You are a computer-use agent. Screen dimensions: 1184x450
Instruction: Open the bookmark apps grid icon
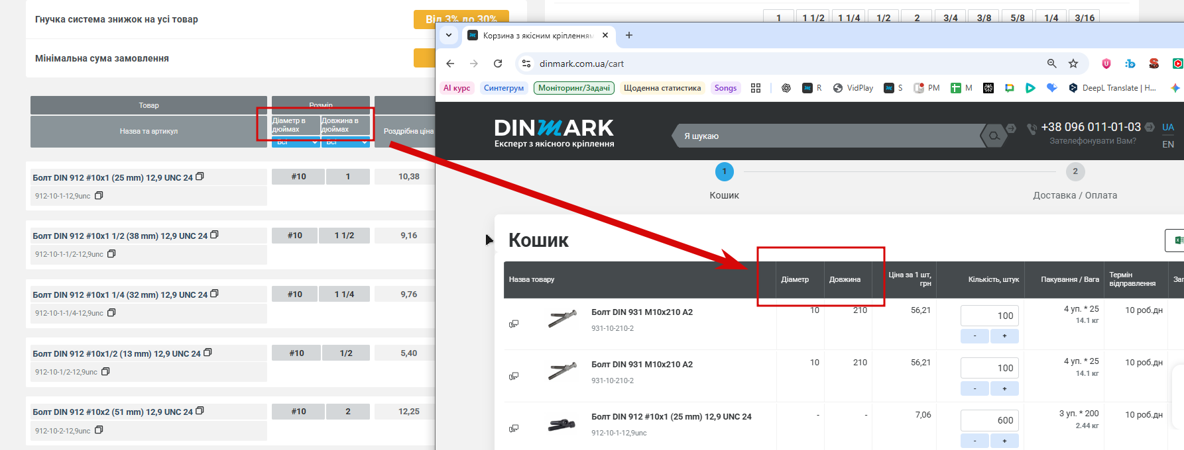[x=756, y=88]
